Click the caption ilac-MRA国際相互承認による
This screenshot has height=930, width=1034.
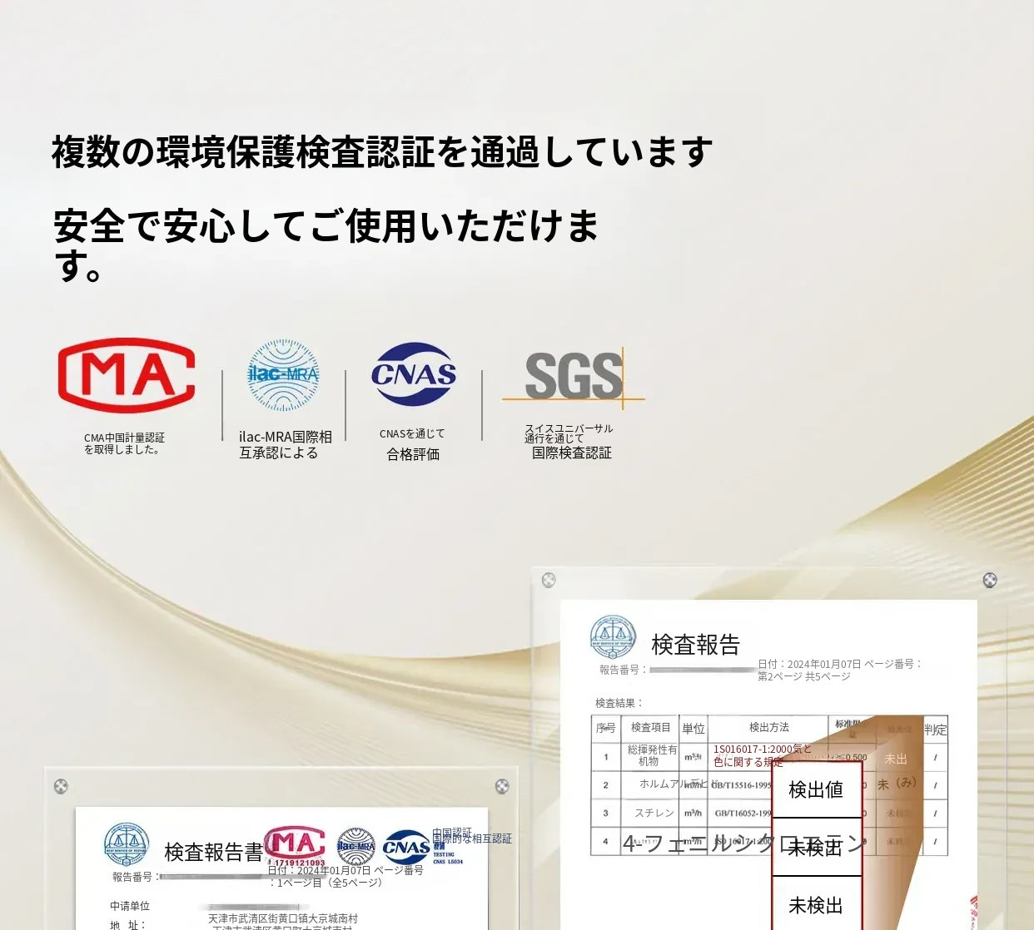(x=286, y=444)
